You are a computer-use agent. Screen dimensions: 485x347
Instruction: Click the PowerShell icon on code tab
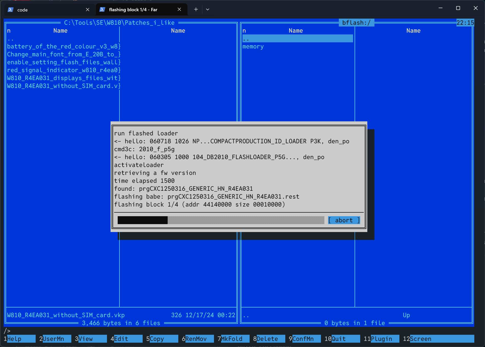[10, 10]
